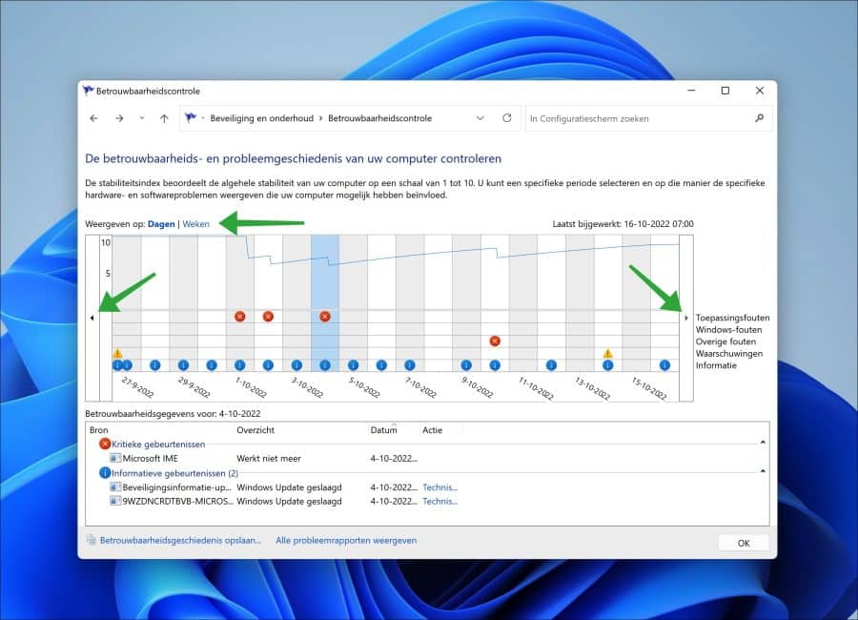Click the 'Werkt niet meer' overview text

[269, 459]
